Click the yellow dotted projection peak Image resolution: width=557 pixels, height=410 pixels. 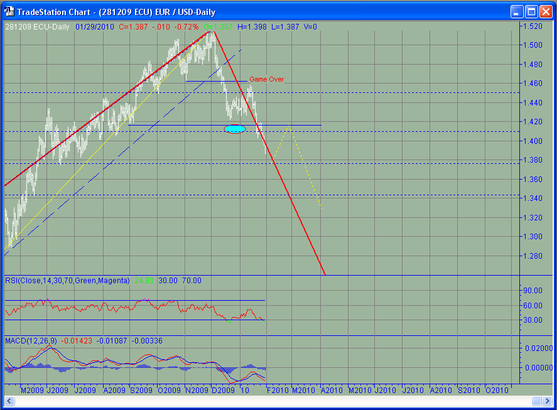(x=288, y=126)
